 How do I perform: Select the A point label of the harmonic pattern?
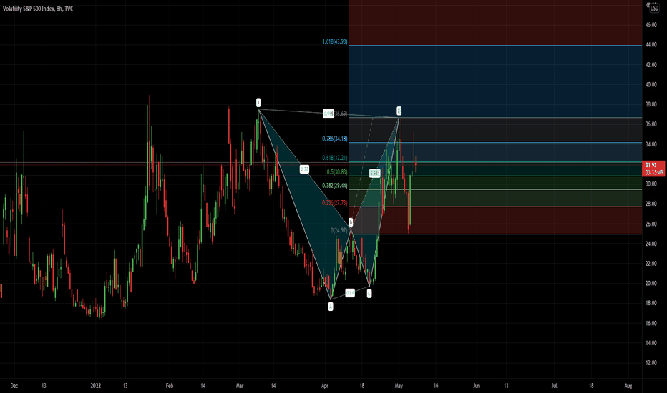point(331,307)
